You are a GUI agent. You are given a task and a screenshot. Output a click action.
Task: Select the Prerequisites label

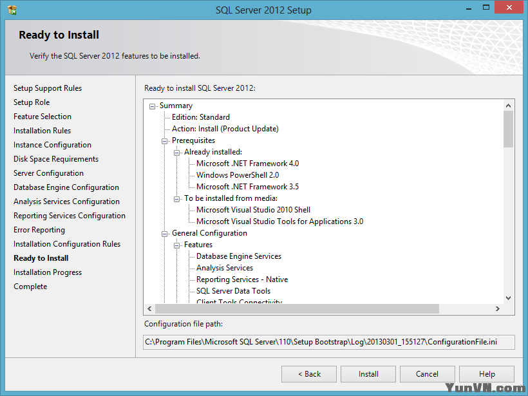click(193, 140)
